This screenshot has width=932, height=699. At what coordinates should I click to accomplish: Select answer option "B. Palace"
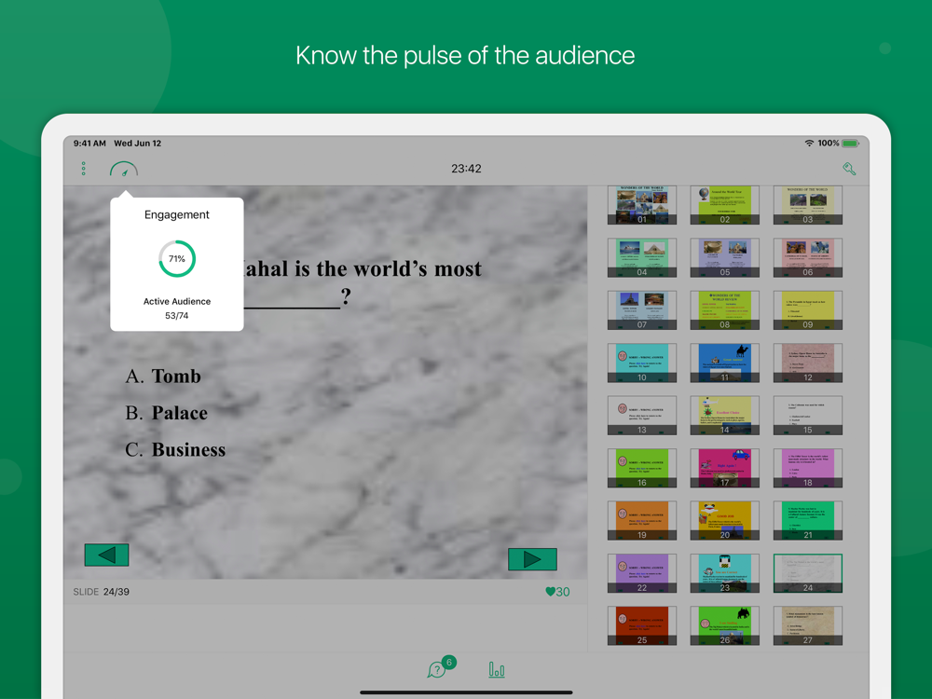167,413
